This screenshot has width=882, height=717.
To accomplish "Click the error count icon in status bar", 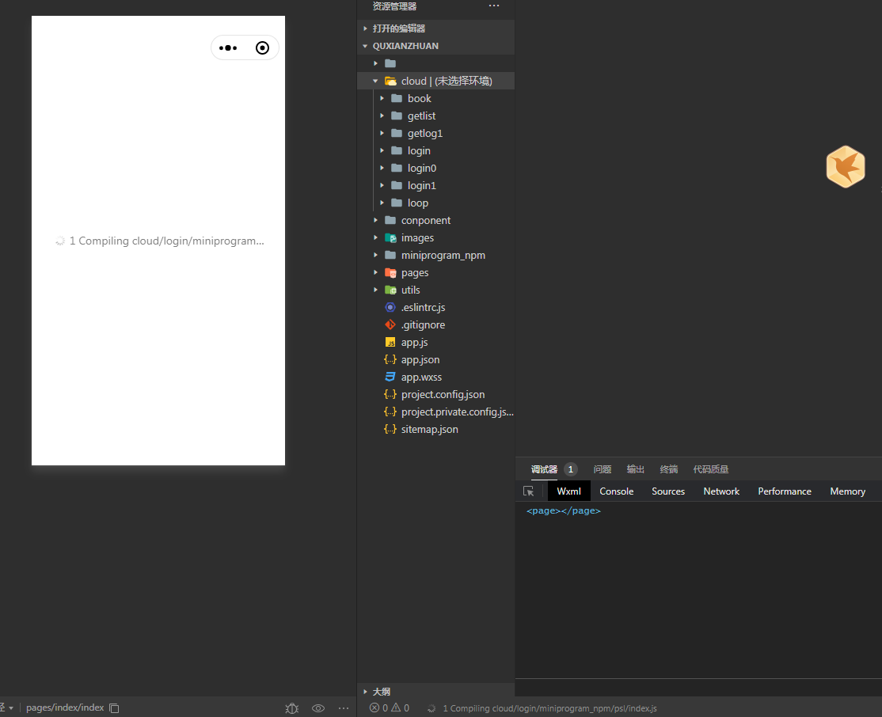I will [x=374, y=708].
